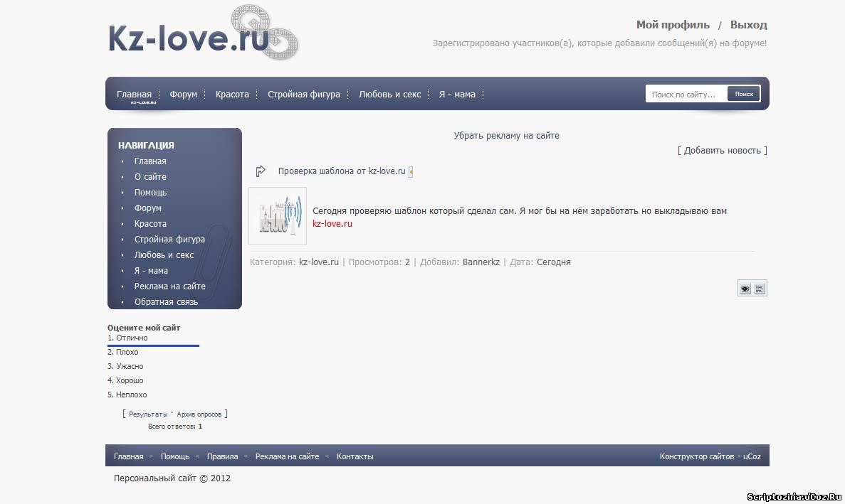845x504 pixels.
Task: Click Дата: Сегодня text in news details
Action: coord(540,262)
